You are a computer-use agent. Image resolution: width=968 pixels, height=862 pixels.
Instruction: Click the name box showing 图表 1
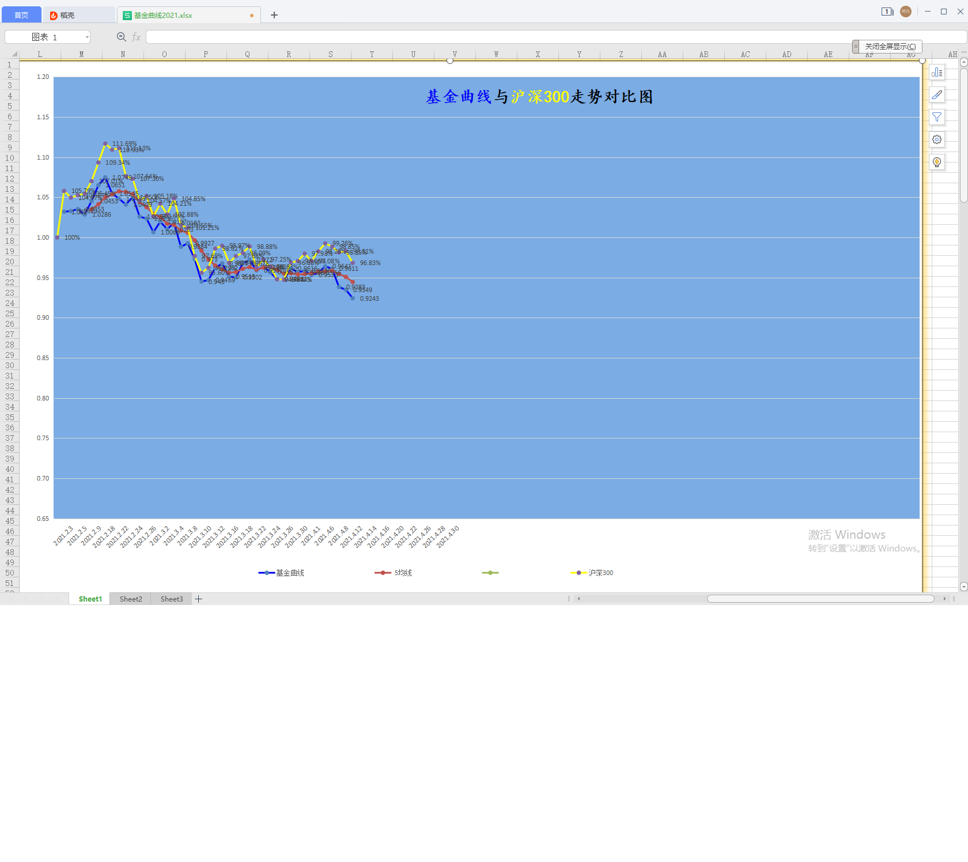click(47, 37)
